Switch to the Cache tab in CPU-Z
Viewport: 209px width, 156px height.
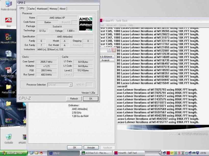pyautogui.click(x=31, y=9)
